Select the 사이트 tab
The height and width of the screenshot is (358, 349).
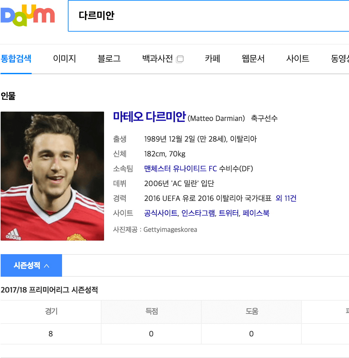point(298,59)
